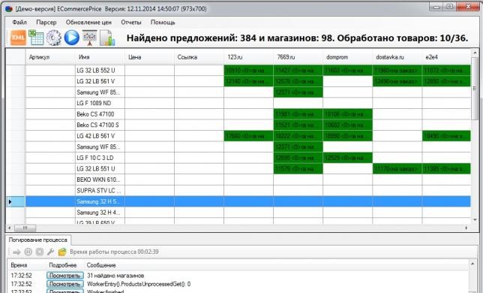Click the horizontal scrollbar right arrow
483x293 pixels.
(466, 228)
